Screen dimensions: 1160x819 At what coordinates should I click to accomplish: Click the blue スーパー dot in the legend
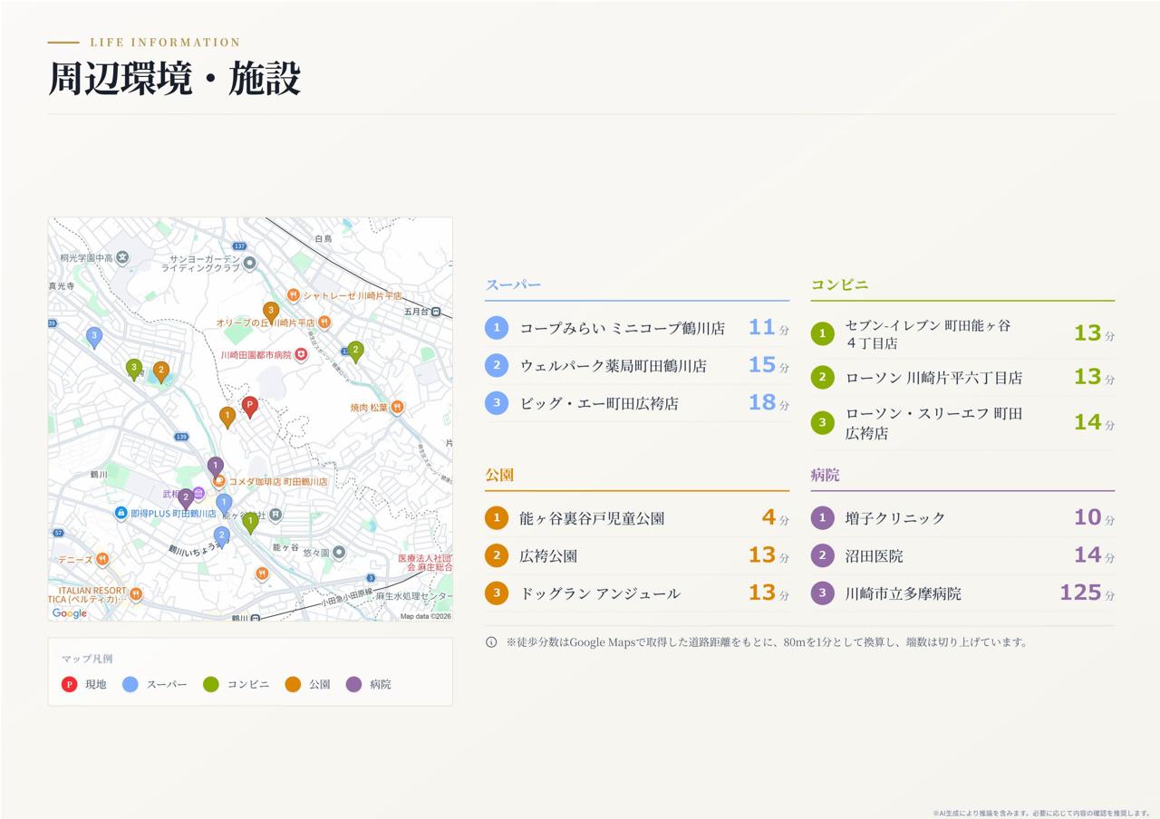pyautogui.click(x=130, y=684)
